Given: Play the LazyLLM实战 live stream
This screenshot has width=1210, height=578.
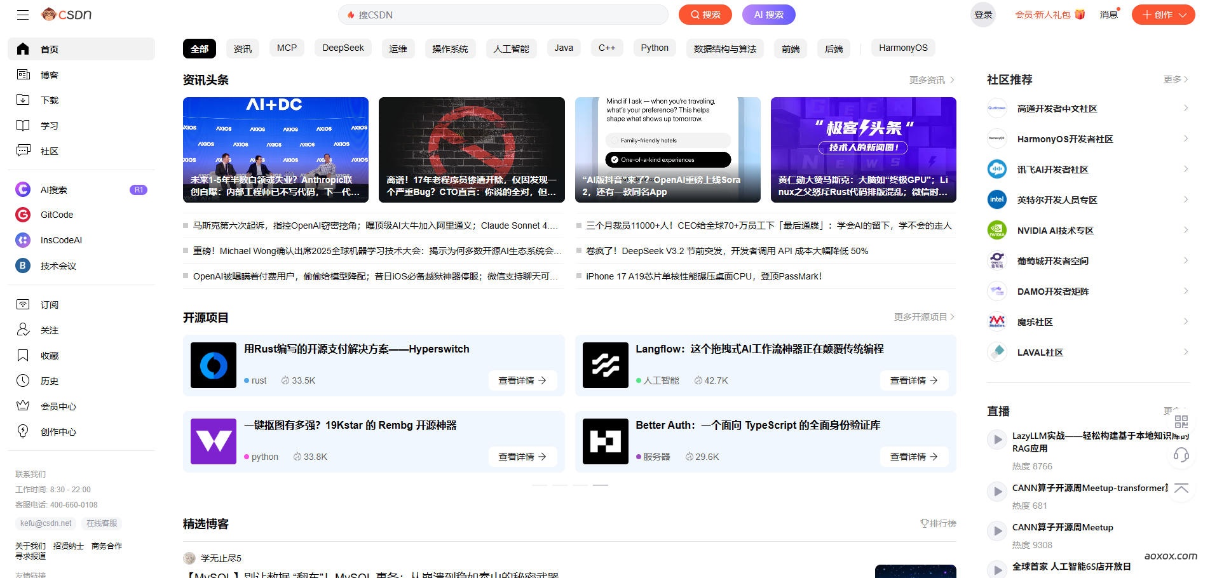Looking at the screenshot, I should coord(996,440).
